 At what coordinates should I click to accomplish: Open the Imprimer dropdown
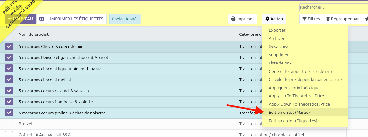[x=243, y=19]
